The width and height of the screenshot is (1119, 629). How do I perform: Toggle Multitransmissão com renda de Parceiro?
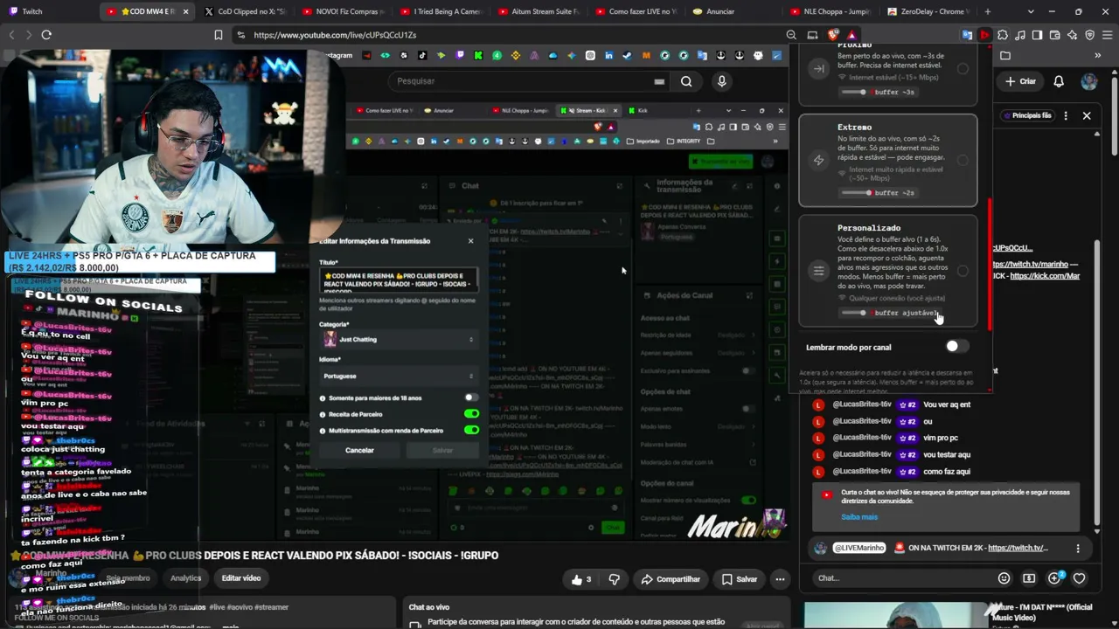[471, 430]
